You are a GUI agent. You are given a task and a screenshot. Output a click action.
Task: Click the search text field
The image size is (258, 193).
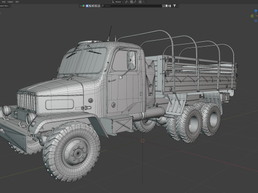(131, 6)
